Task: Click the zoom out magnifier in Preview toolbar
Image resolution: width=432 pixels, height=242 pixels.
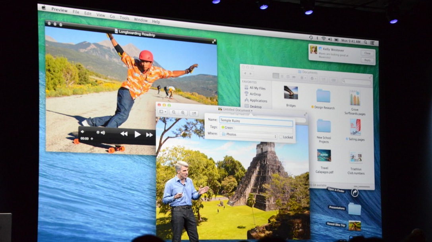Action: pos(174,112)
